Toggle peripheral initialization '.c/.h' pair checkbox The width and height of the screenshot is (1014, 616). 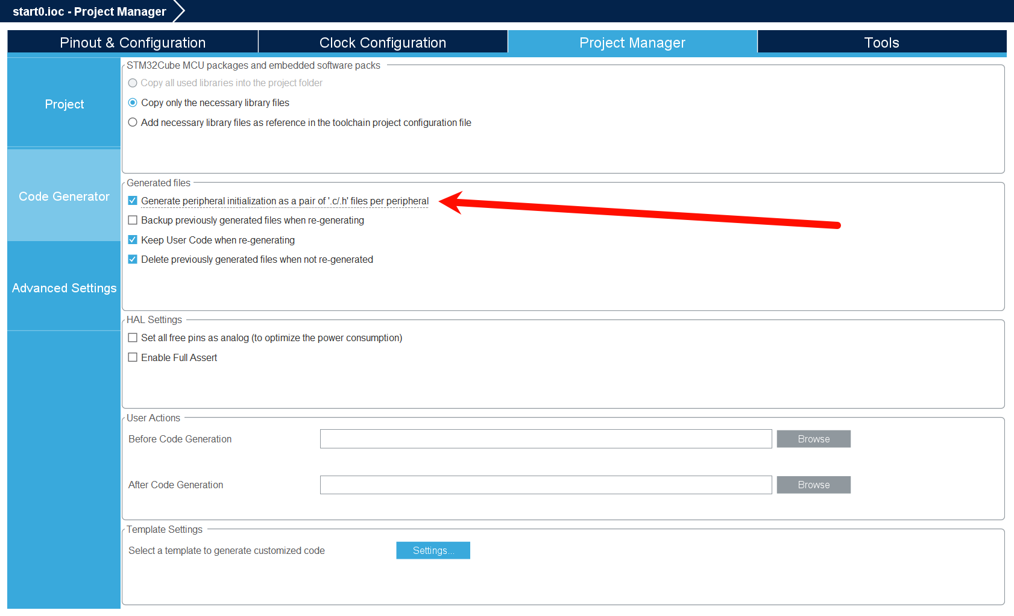pyautogui.click(x=133, y=201)
